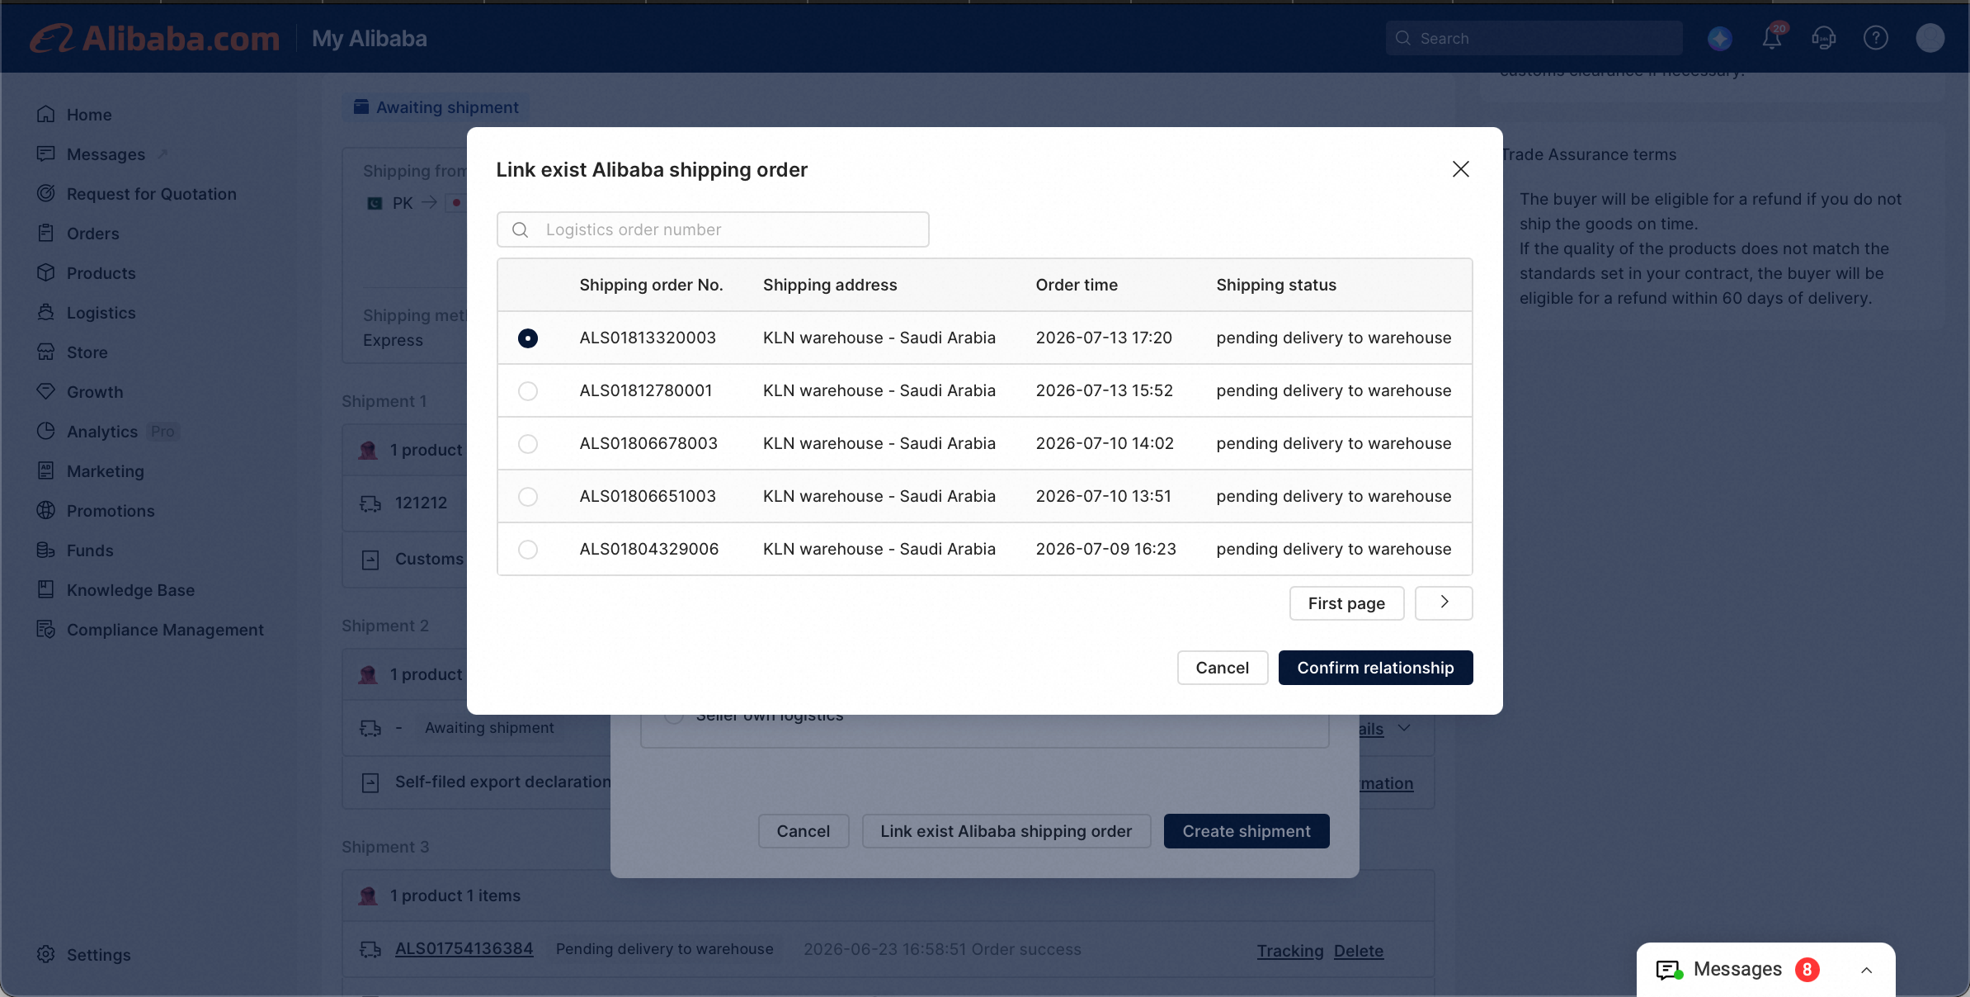The width and height of the screenshot is (1970, 997).
Task: Click the Knowledge Base book icon
Action: (x=46, y=589)
